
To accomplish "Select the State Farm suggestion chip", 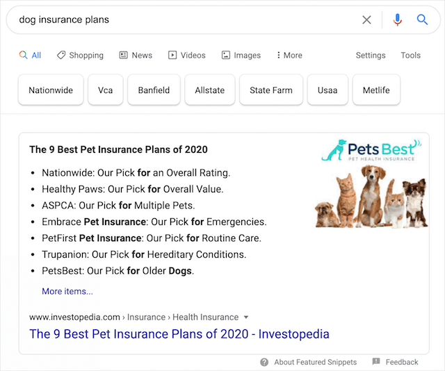I will (271, 90).
